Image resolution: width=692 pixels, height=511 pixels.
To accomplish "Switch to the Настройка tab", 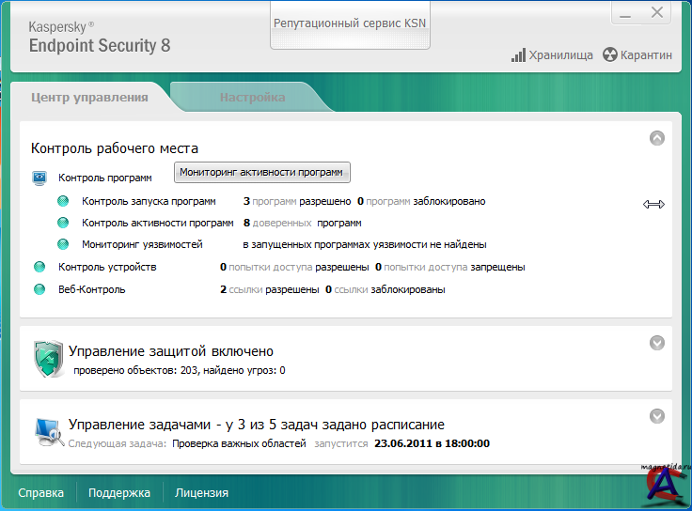I will coord(252,98).
